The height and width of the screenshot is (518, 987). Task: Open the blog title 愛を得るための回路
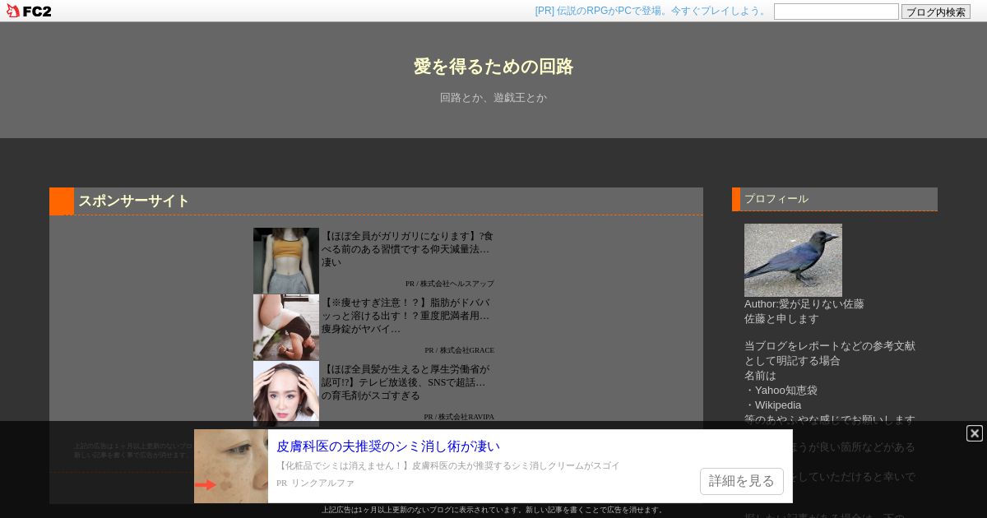[x=493, y=67]
